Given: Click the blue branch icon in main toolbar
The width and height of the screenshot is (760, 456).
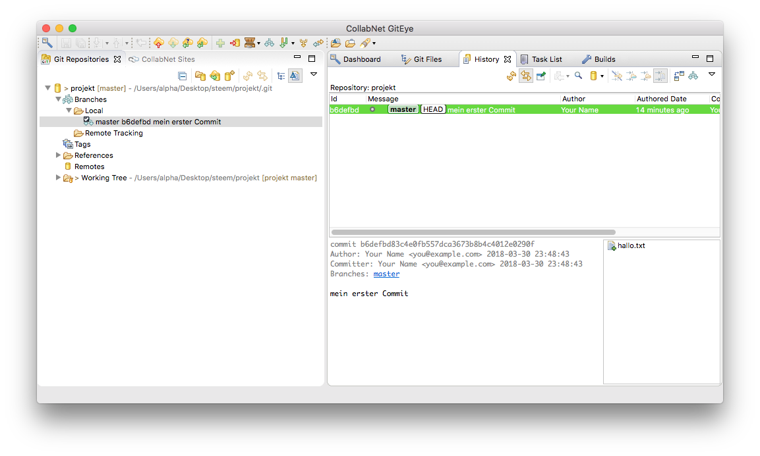Looking at the screenshot, I should [x=269, y=43].
